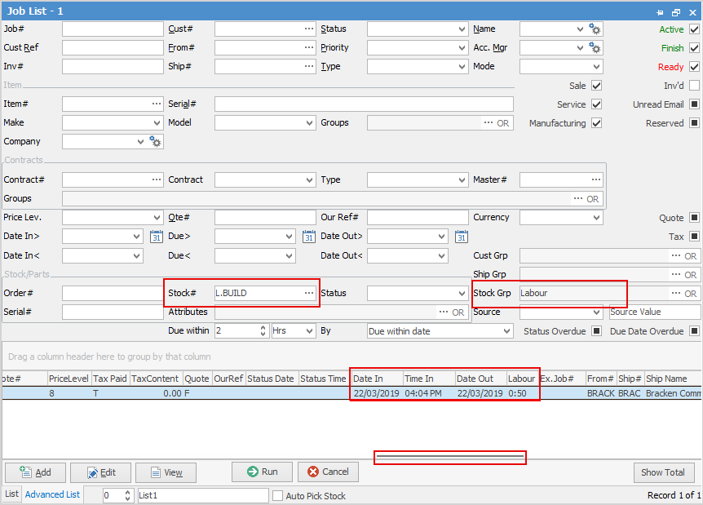Screen dimensions: 703x505
Task: Click the gear icon beside Acc. Mgr
Action: click(x=595, y=48)
